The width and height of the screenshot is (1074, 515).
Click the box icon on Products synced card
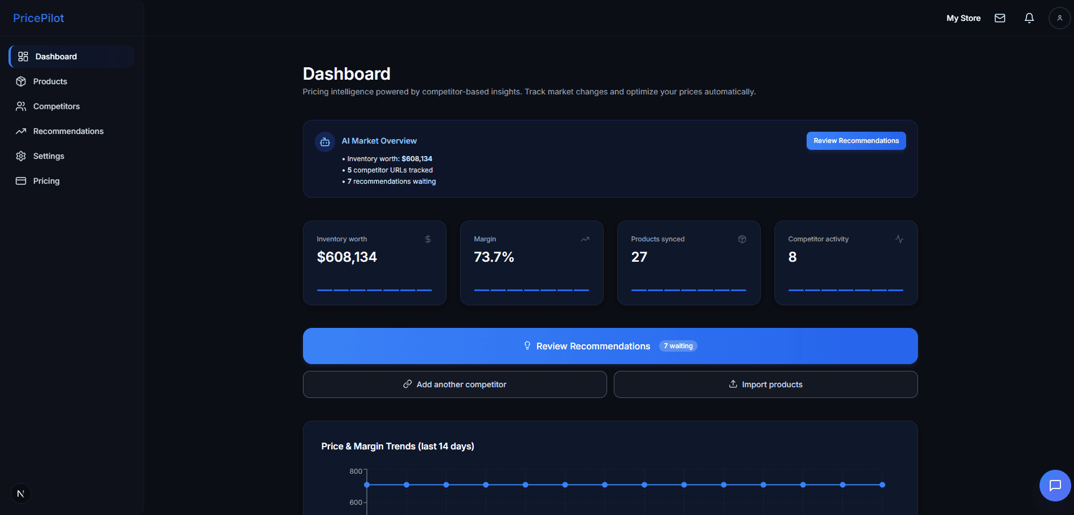(742, 239)
